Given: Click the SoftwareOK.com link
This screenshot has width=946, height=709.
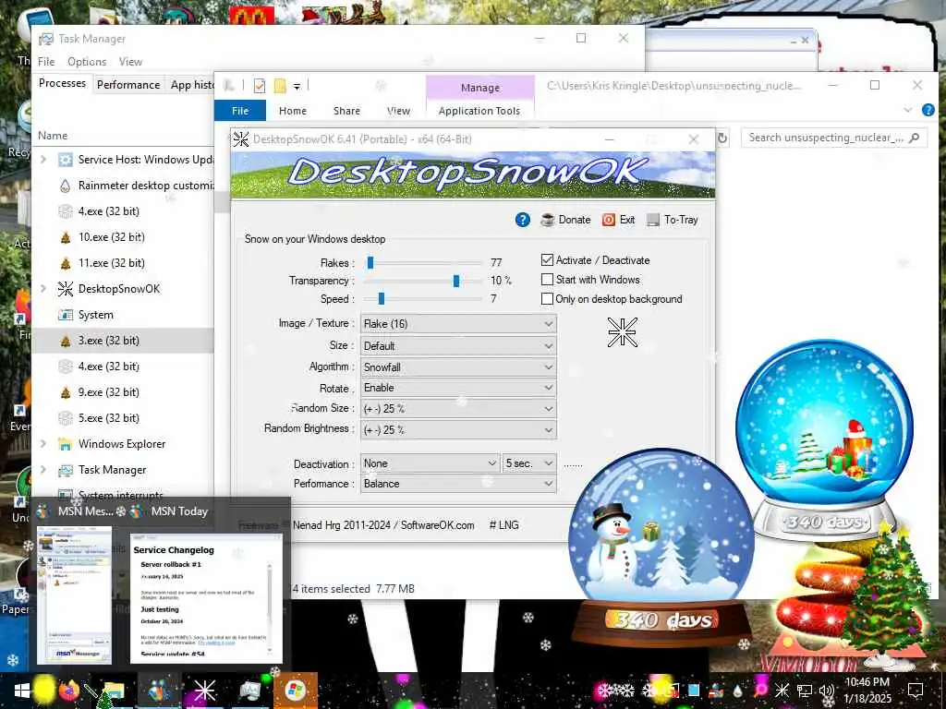Looking at the screenshot, I should [x=437, y=525].
